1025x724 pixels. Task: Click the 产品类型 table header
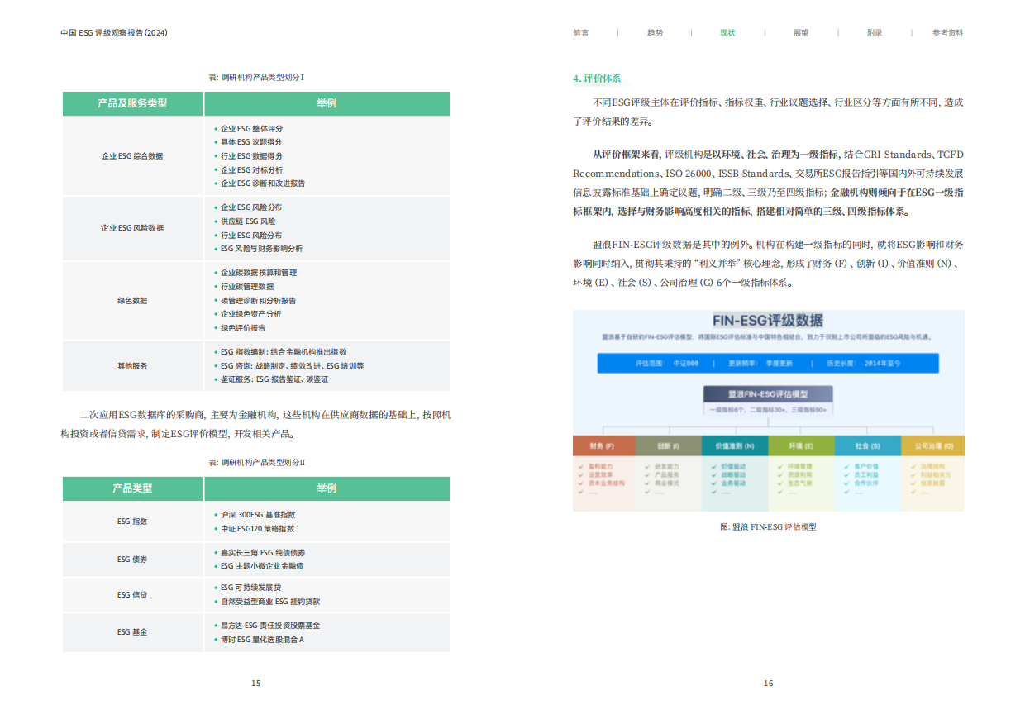tap(132, 488)
